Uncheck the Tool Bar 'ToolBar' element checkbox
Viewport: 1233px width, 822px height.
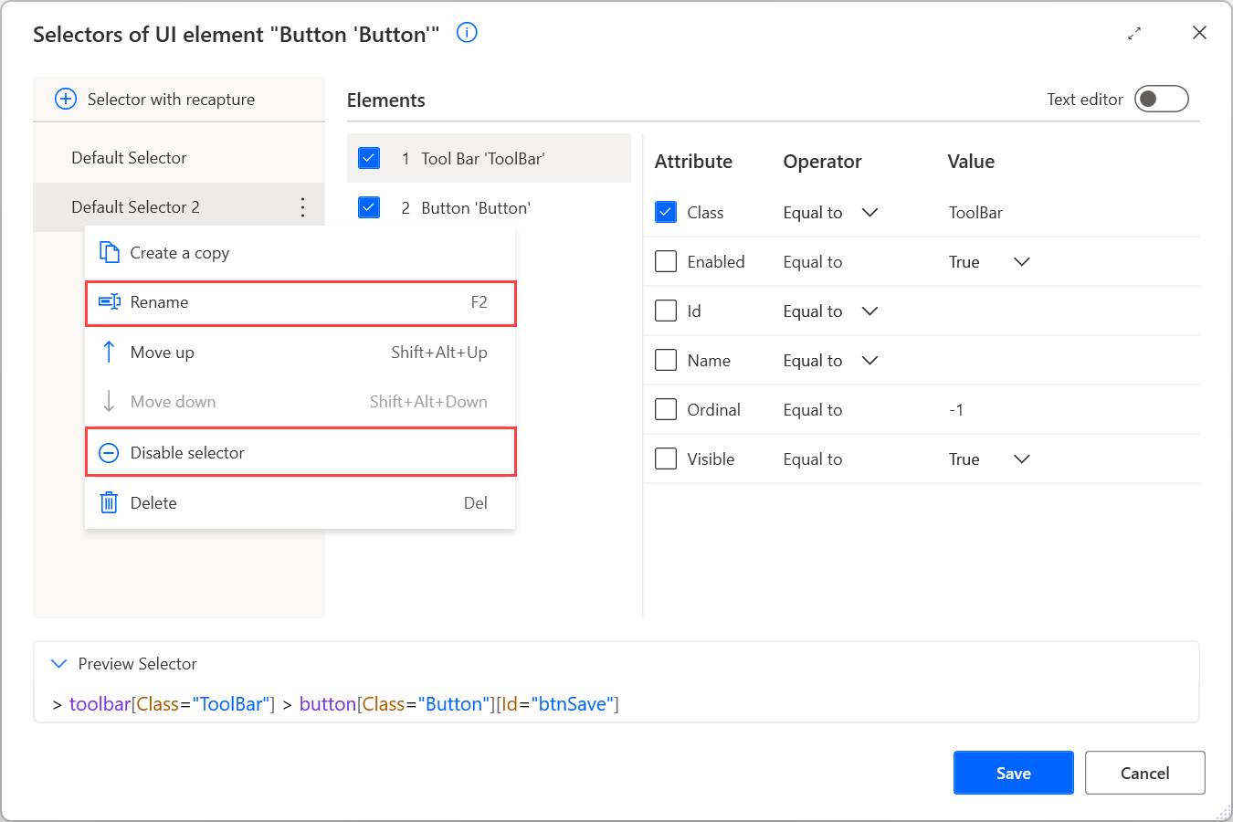(368, 157)
